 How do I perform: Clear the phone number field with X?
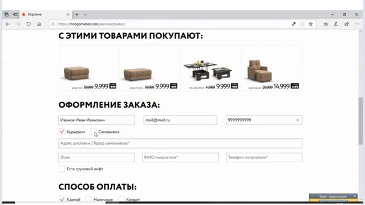point(298,120)
